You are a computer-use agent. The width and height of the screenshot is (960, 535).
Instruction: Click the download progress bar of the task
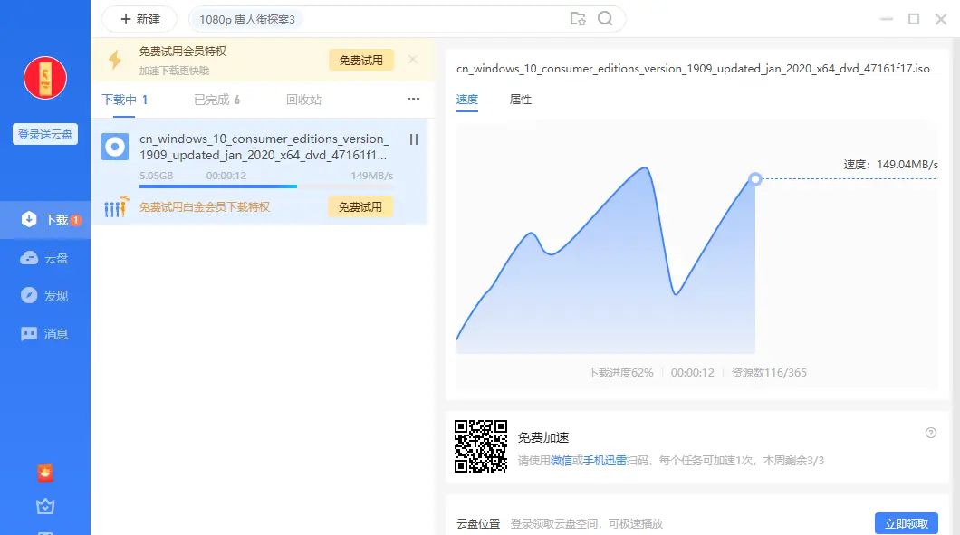266,186
